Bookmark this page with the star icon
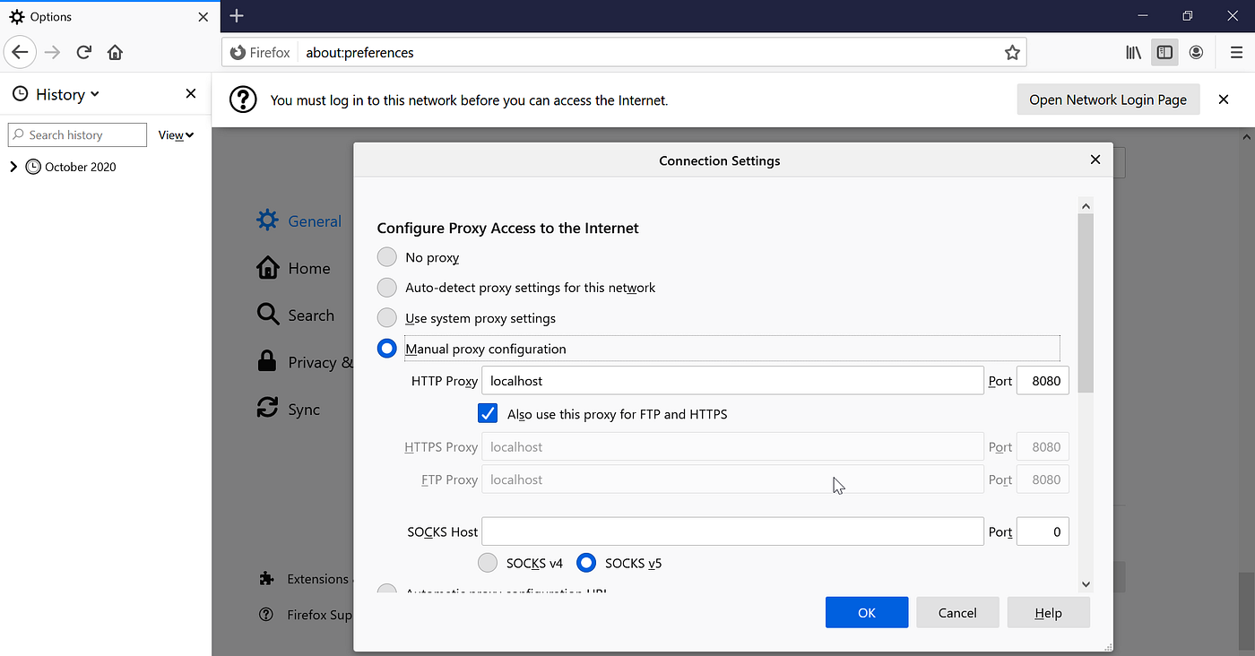Image resolution: width=1255 pixels, height=656 pixels. 1012,53
